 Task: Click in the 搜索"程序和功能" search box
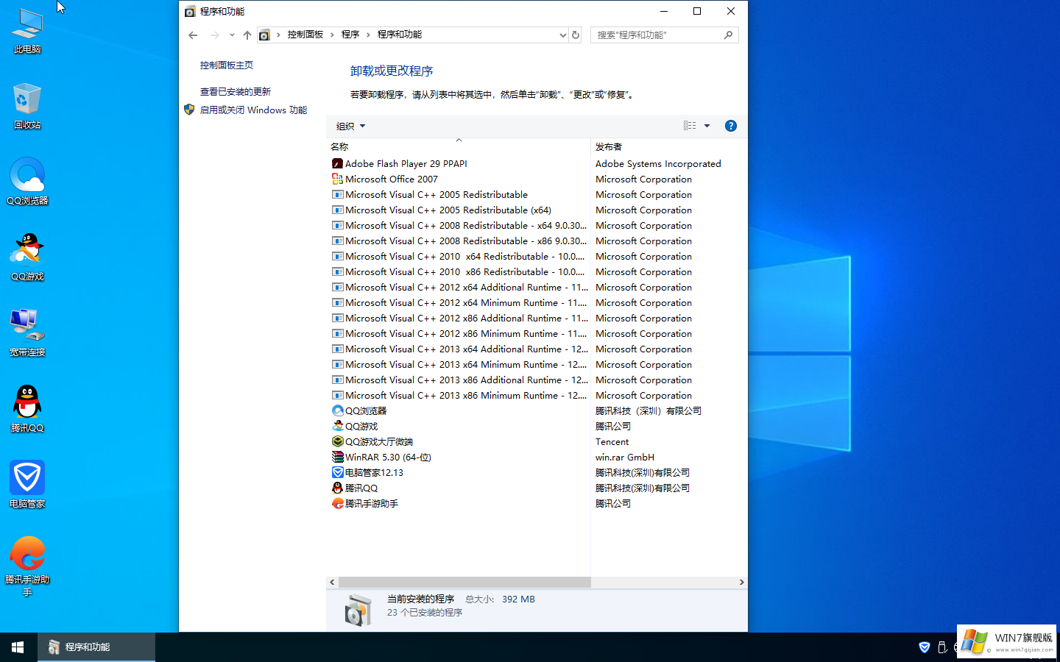pyautogui.click(x=658, y=35)
